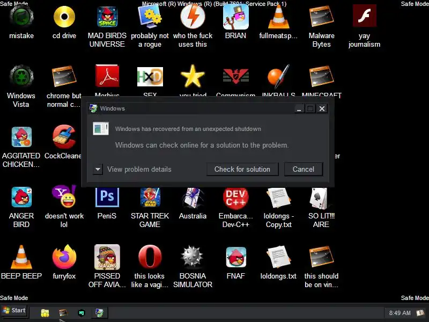Viewport: 429px width, 322px height.
Task: Select the 'probably not a rogue' icon
Action: pyautogui.click(x=150, y=17)
